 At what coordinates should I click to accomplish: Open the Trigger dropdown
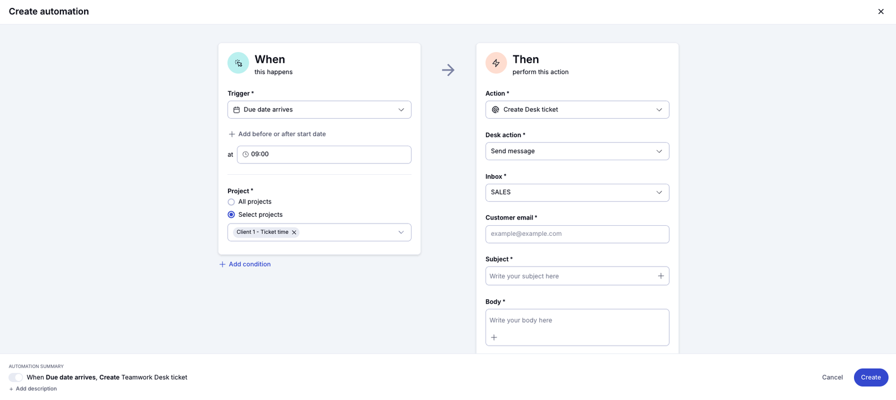319,110
